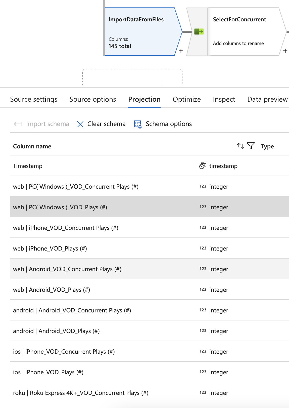This screenshot has height=408, width=289.
Task: Click 'Add columns to rename' text
Action: coord(238,43)
